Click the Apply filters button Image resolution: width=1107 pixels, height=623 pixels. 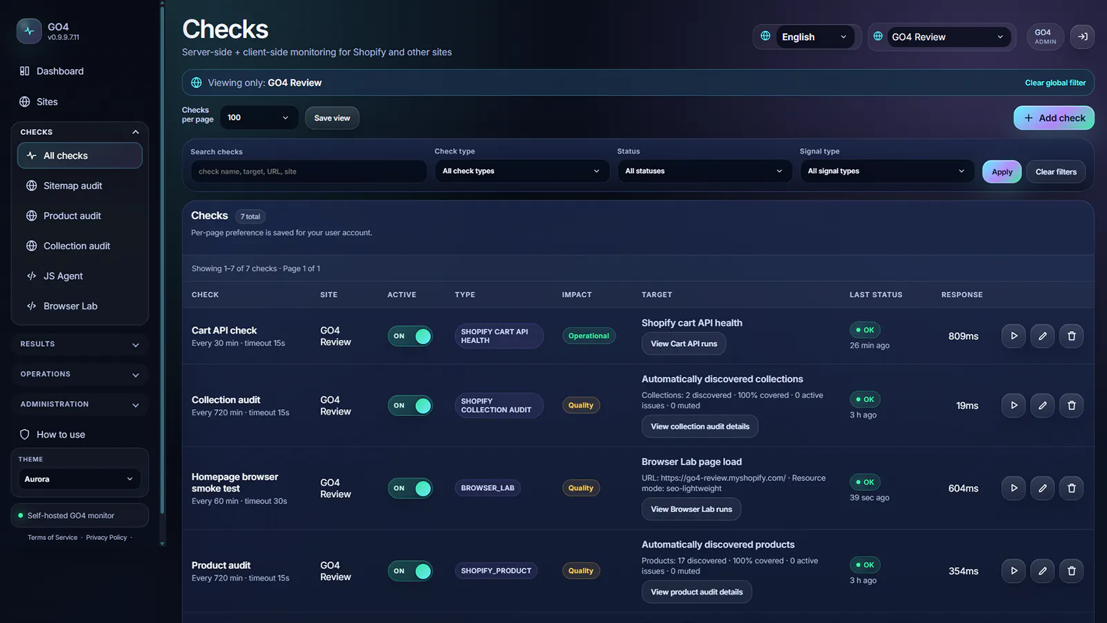tap(1002, 172)
